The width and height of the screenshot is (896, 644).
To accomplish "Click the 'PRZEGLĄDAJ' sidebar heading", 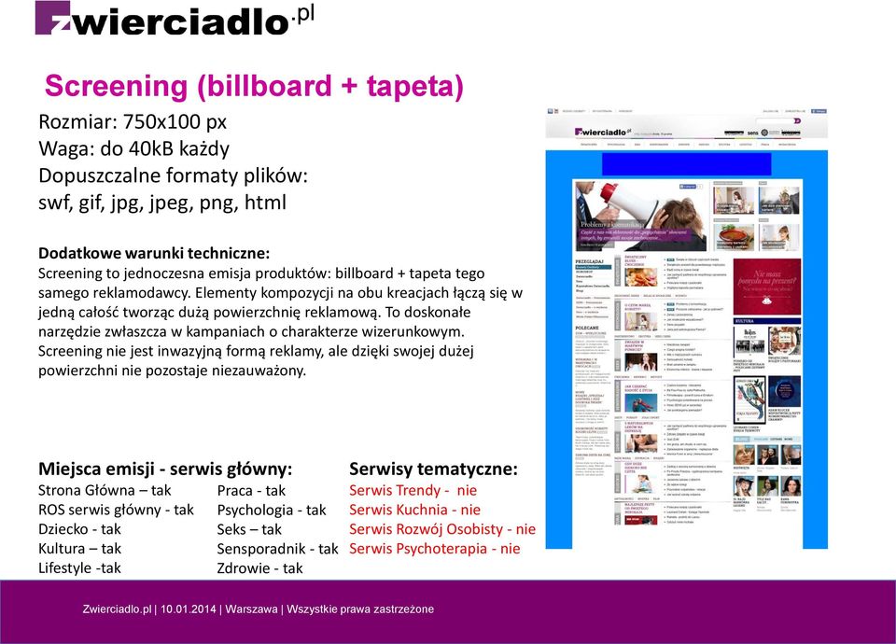I will point(589,261).
